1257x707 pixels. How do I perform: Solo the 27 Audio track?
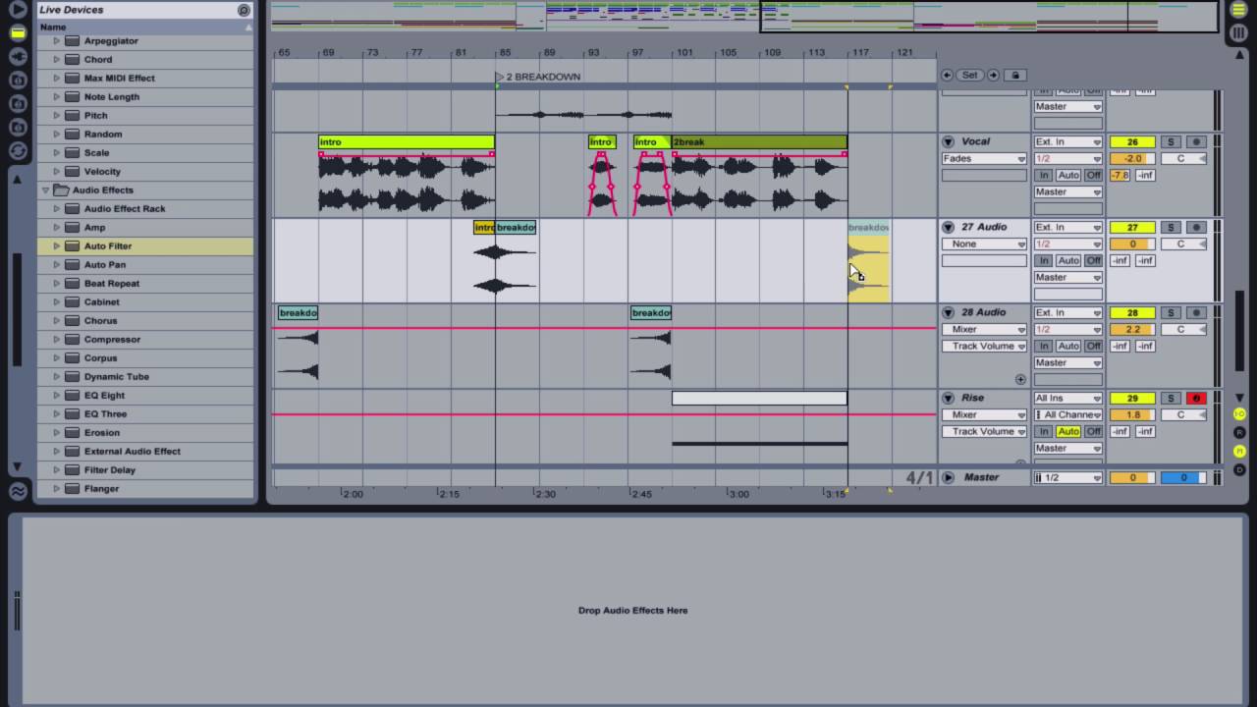click(1171, 227)
